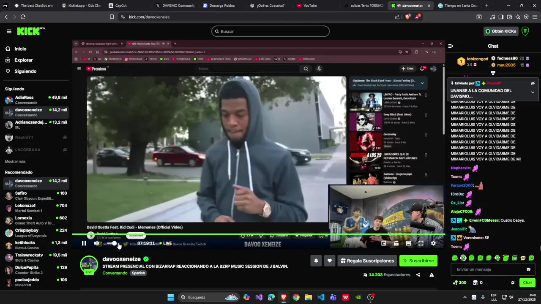Open player settings gear

pyautogui.click(x=433, y=243)
